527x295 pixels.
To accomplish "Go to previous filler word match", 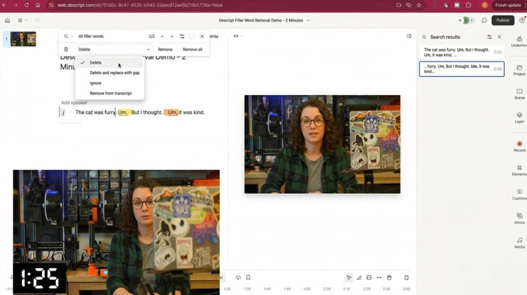I will pos(162,36).
